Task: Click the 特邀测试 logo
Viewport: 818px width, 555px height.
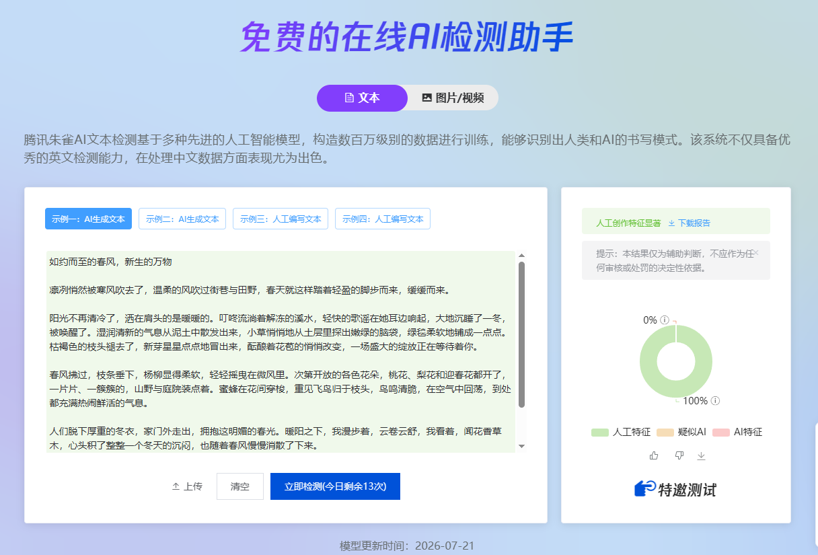Action: (x=675, y=489)
